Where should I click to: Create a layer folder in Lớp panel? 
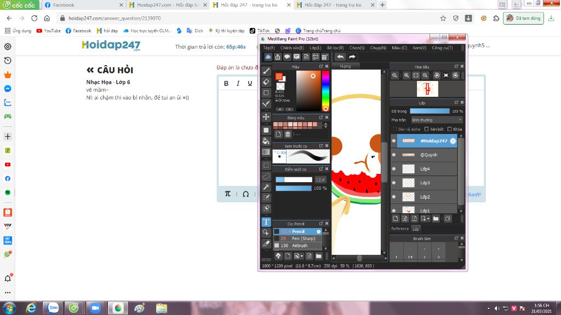[x=436, y=219]
